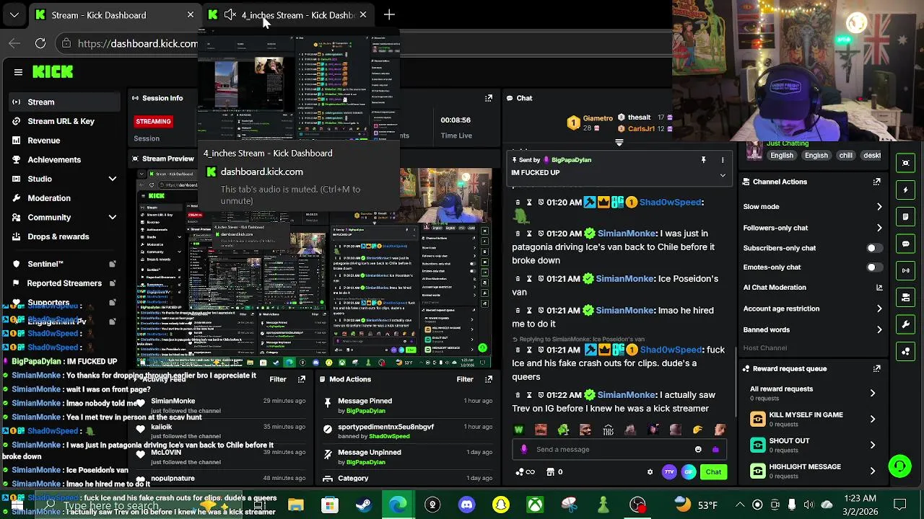Click the broadcast signal icon in right rail

905,271
